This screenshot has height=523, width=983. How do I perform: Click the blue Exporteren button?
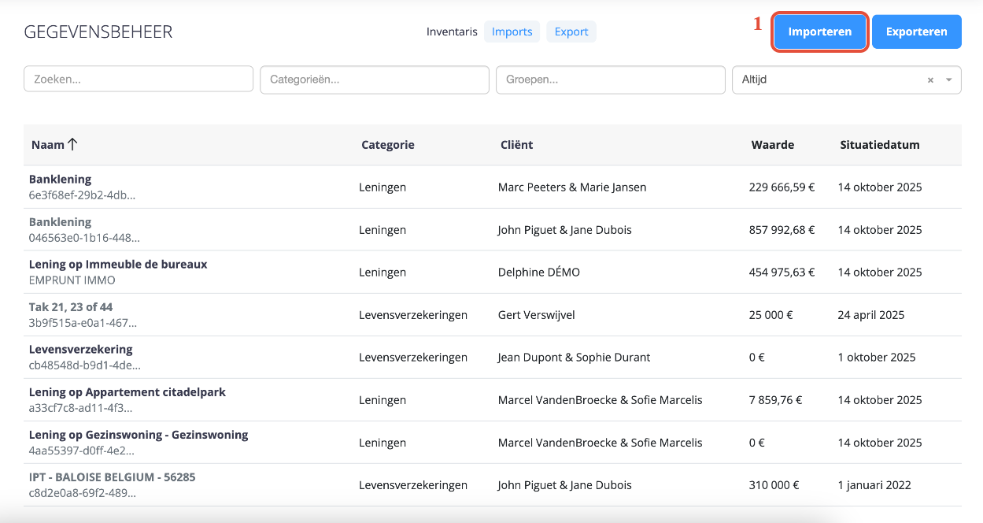pyautogui.click(x=916, y=32)
